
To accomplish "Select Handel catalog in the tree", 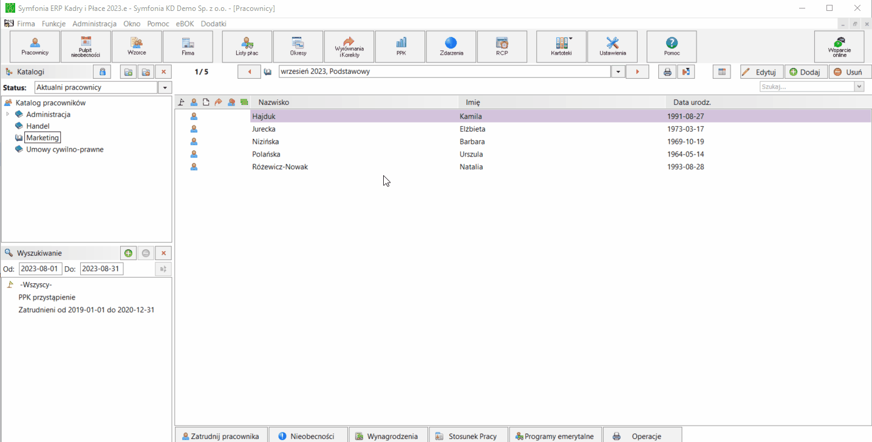I will point(38,126).
